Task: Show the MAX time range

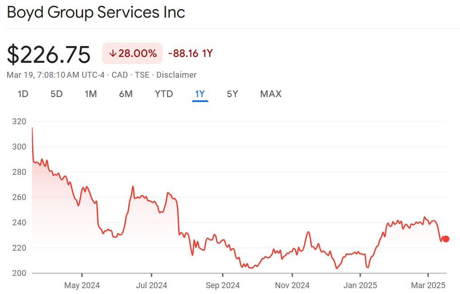Action: (x=271, y=94)
